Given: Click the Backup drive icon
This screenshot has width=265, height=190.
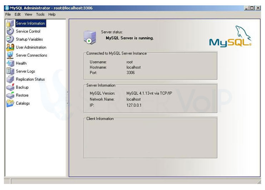Looking at the screenshot, I should [10, 87].
